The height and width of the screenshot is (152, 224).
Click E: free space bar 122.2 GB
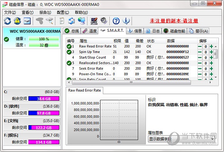[x=44, y=128]
